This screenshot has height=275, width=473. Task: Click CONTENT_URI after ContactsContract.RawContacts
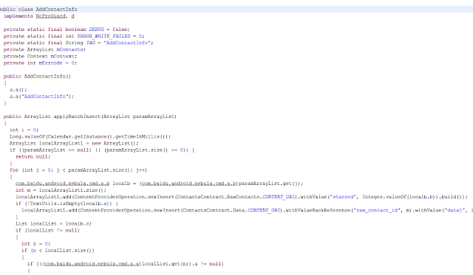coord(279,197)
